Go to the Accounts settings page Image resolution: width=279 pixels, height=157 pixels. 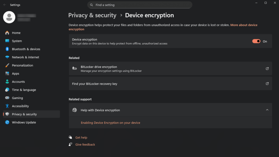18,82
